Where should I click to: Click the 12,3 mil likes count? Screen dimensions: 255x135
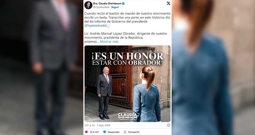pyautogui.click(x=94, y=132)
